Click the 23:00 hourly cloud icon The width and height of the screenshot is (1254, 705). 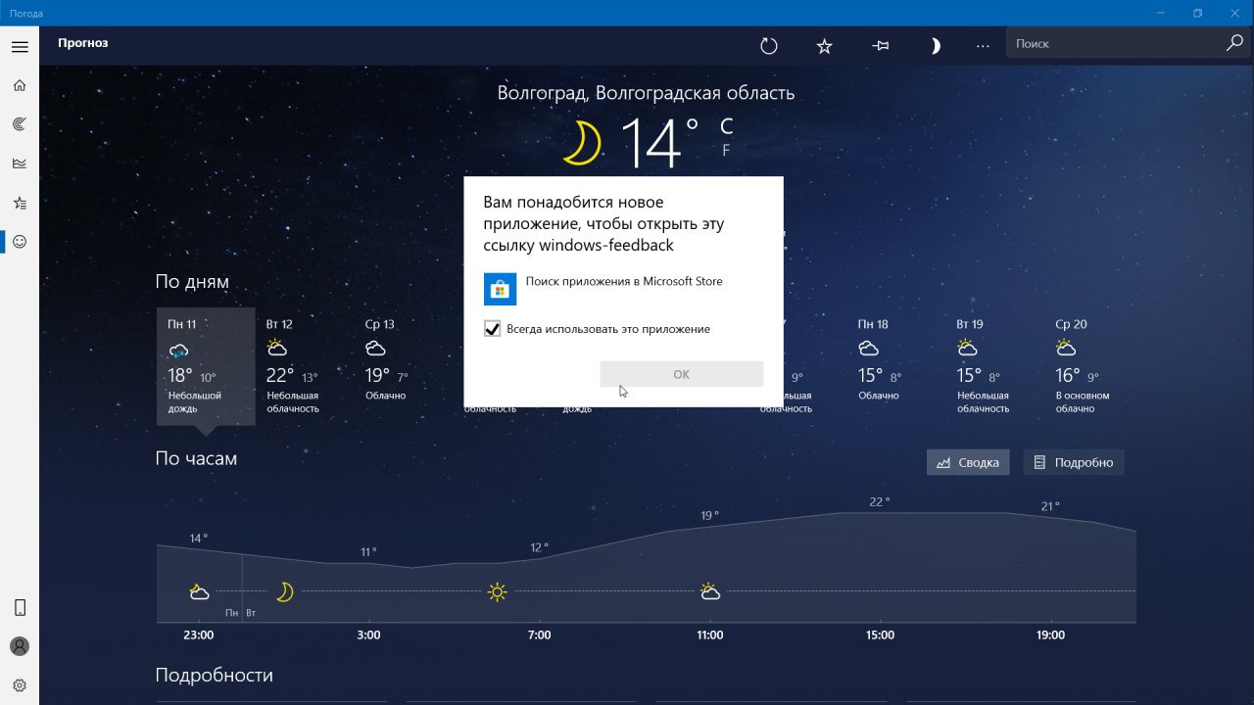click(199, 591)
